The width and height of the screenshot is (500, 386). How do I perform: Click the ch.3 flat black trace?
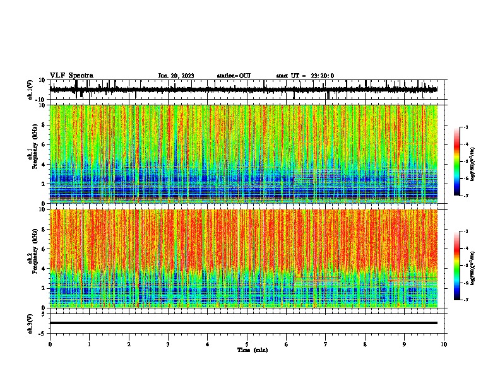[x=244, y=323]
